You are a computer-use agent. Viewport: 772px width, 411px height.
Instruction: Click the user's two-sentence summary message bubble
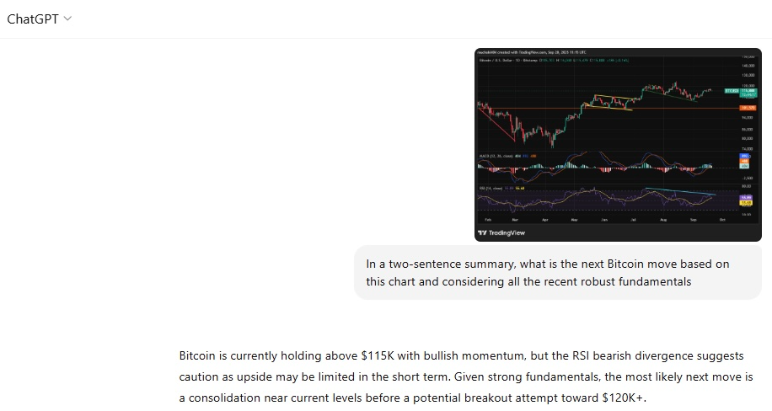point(558,273)
